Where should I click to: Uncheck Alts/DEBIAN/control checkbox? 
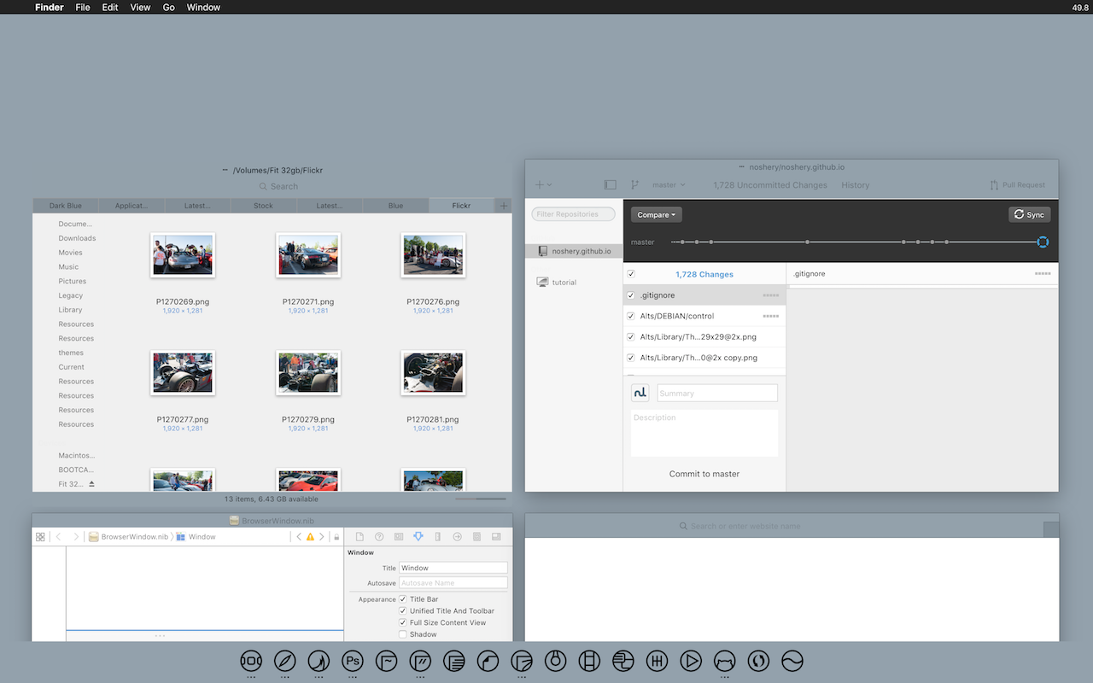(x=631, y=316)
